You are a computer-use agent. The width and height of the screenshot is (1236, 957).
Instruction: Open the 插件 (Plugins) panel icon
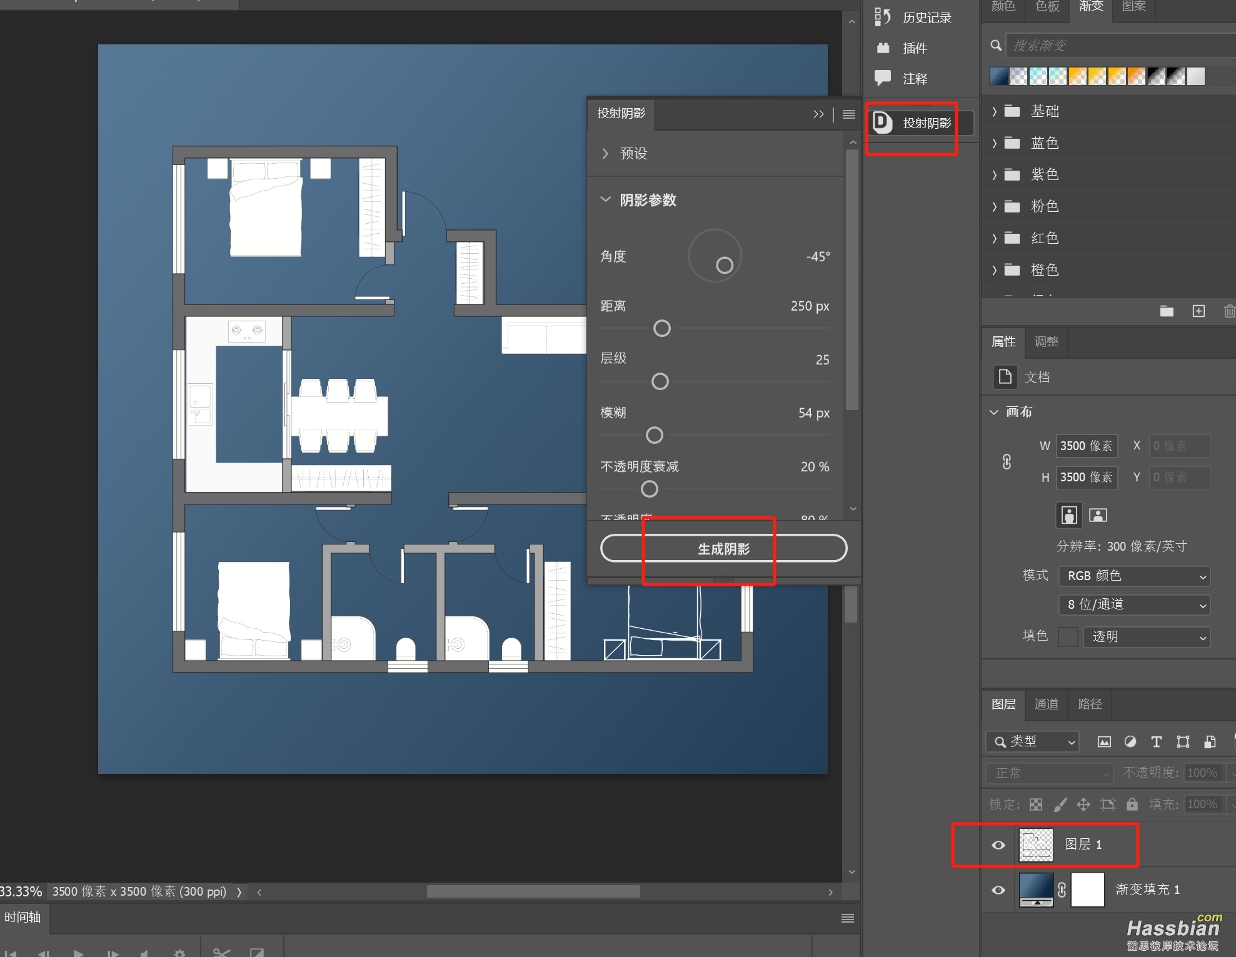coord(883,48)
